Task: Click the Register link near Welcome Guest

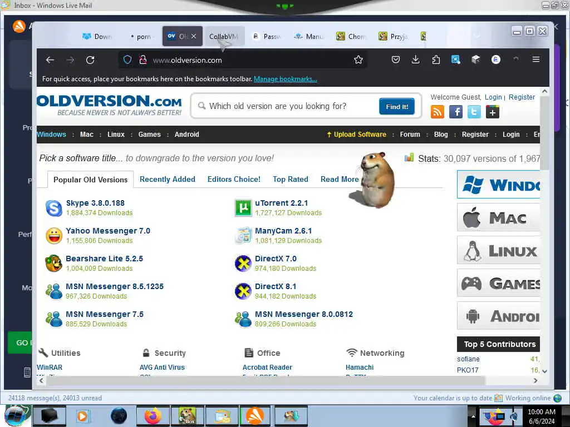Action: [522, 97]
